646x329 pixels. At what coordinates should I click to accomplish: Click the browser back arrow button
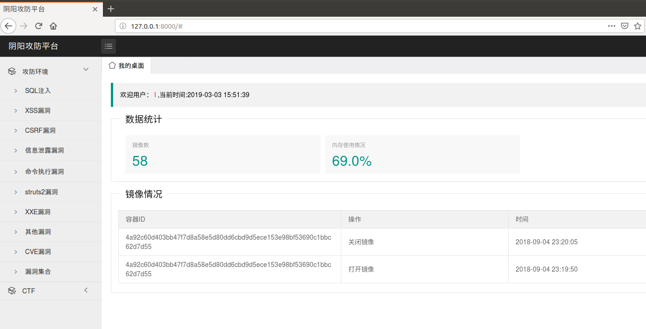tap(8, 26)
